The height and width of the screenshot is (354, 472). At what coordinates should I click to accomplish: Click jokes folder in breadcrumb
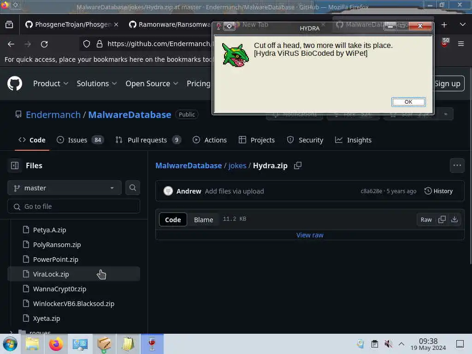click(237, 165)
